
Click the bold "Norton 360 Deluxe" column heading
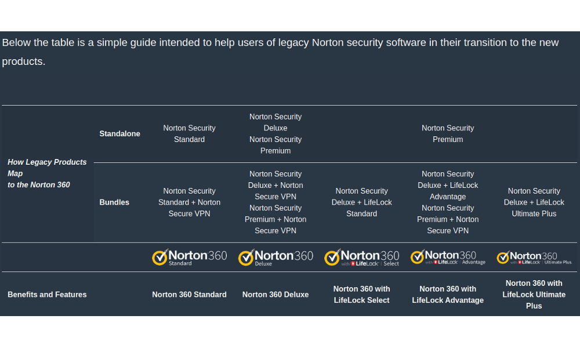275,295
